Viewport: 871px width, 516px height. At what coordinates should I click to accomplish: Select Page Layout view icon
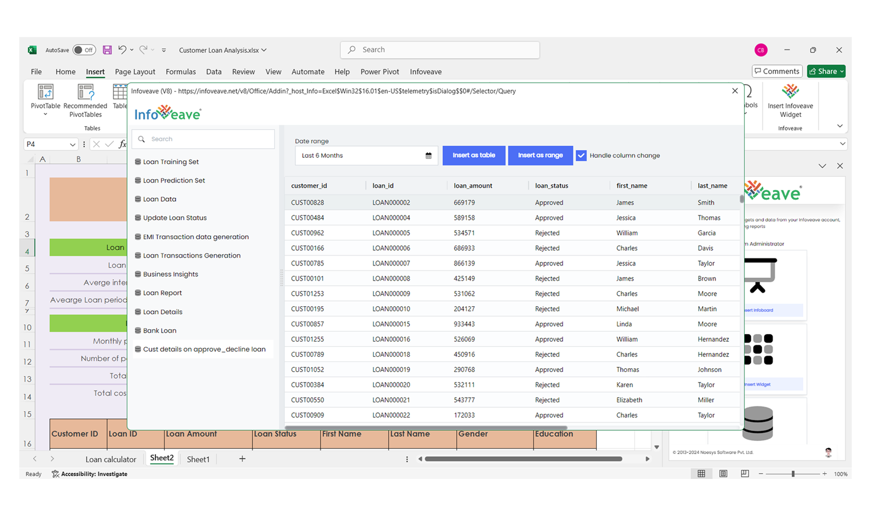point(723,474)
